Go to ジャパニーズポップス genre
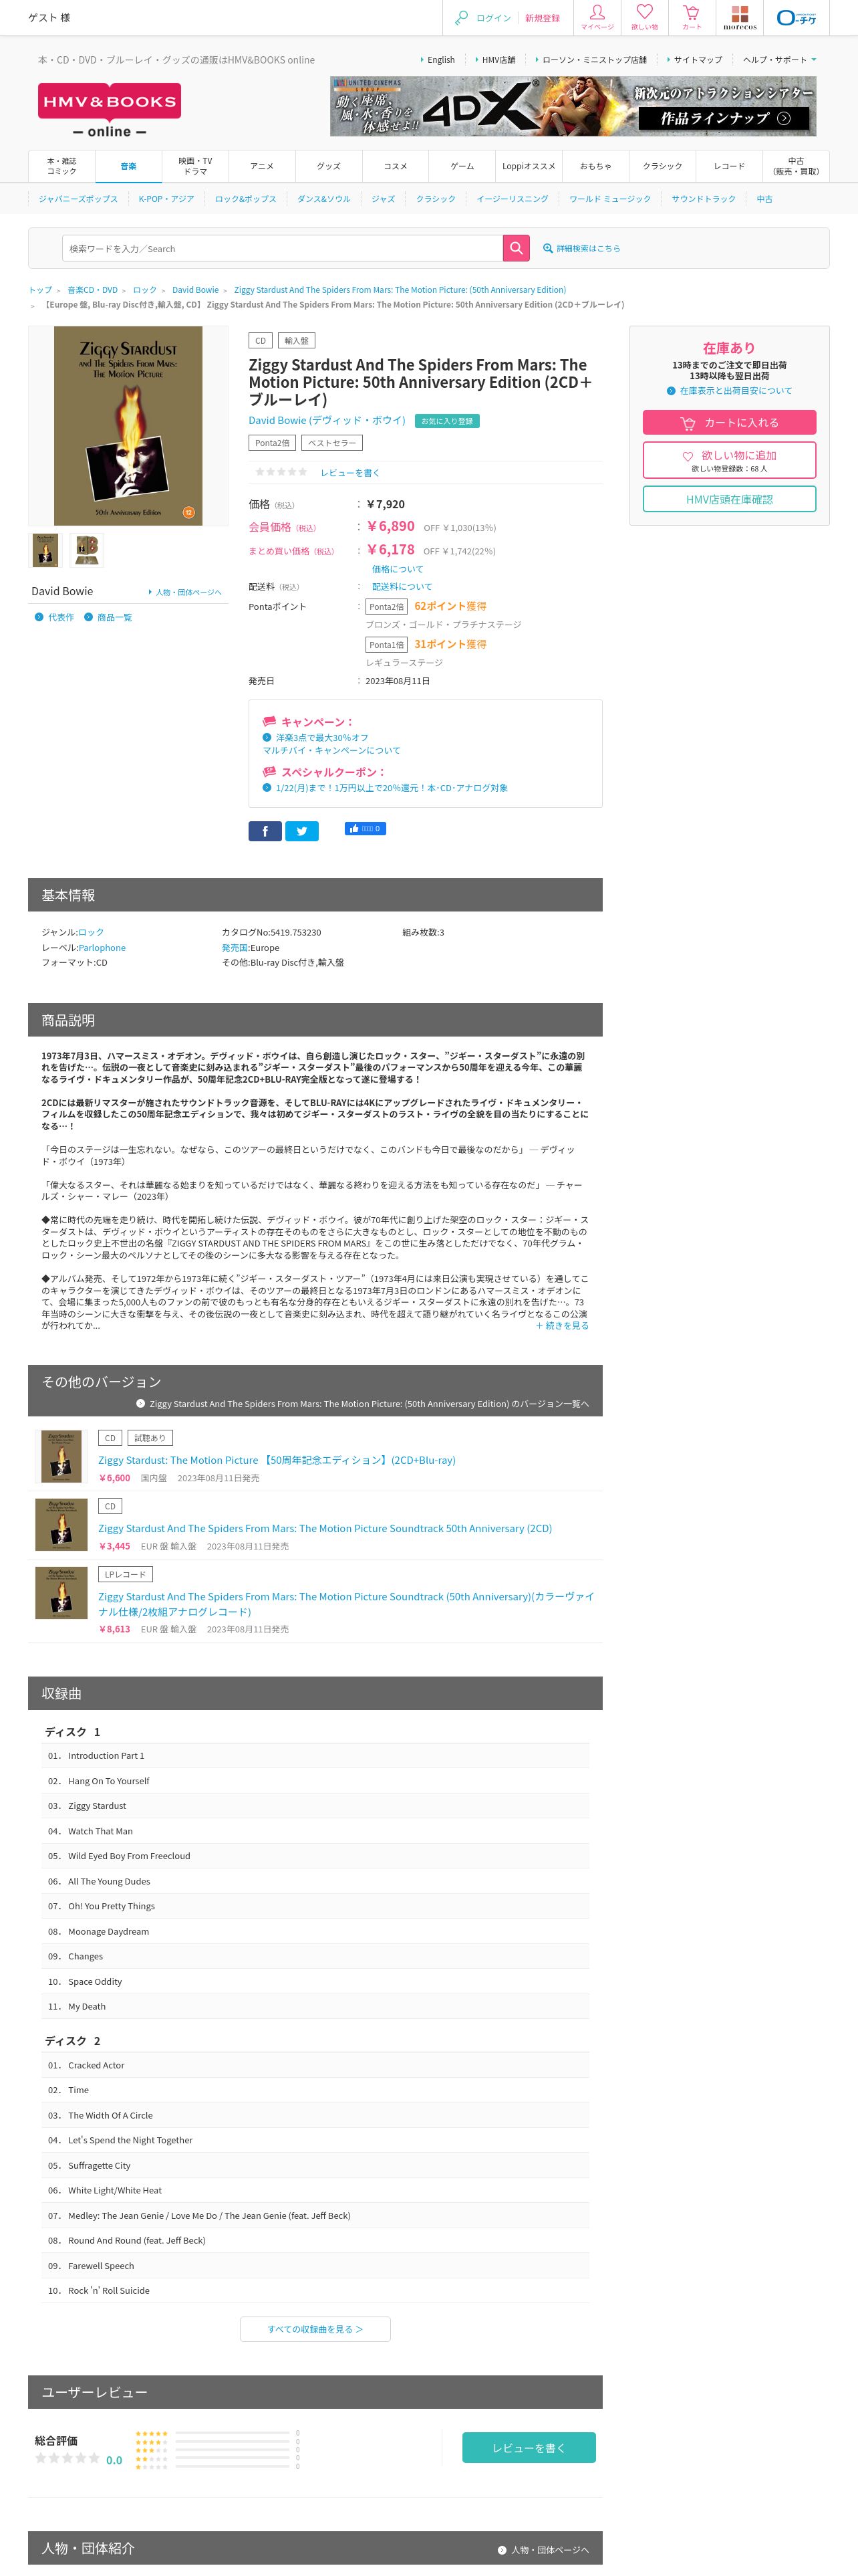 coord(78,199)
